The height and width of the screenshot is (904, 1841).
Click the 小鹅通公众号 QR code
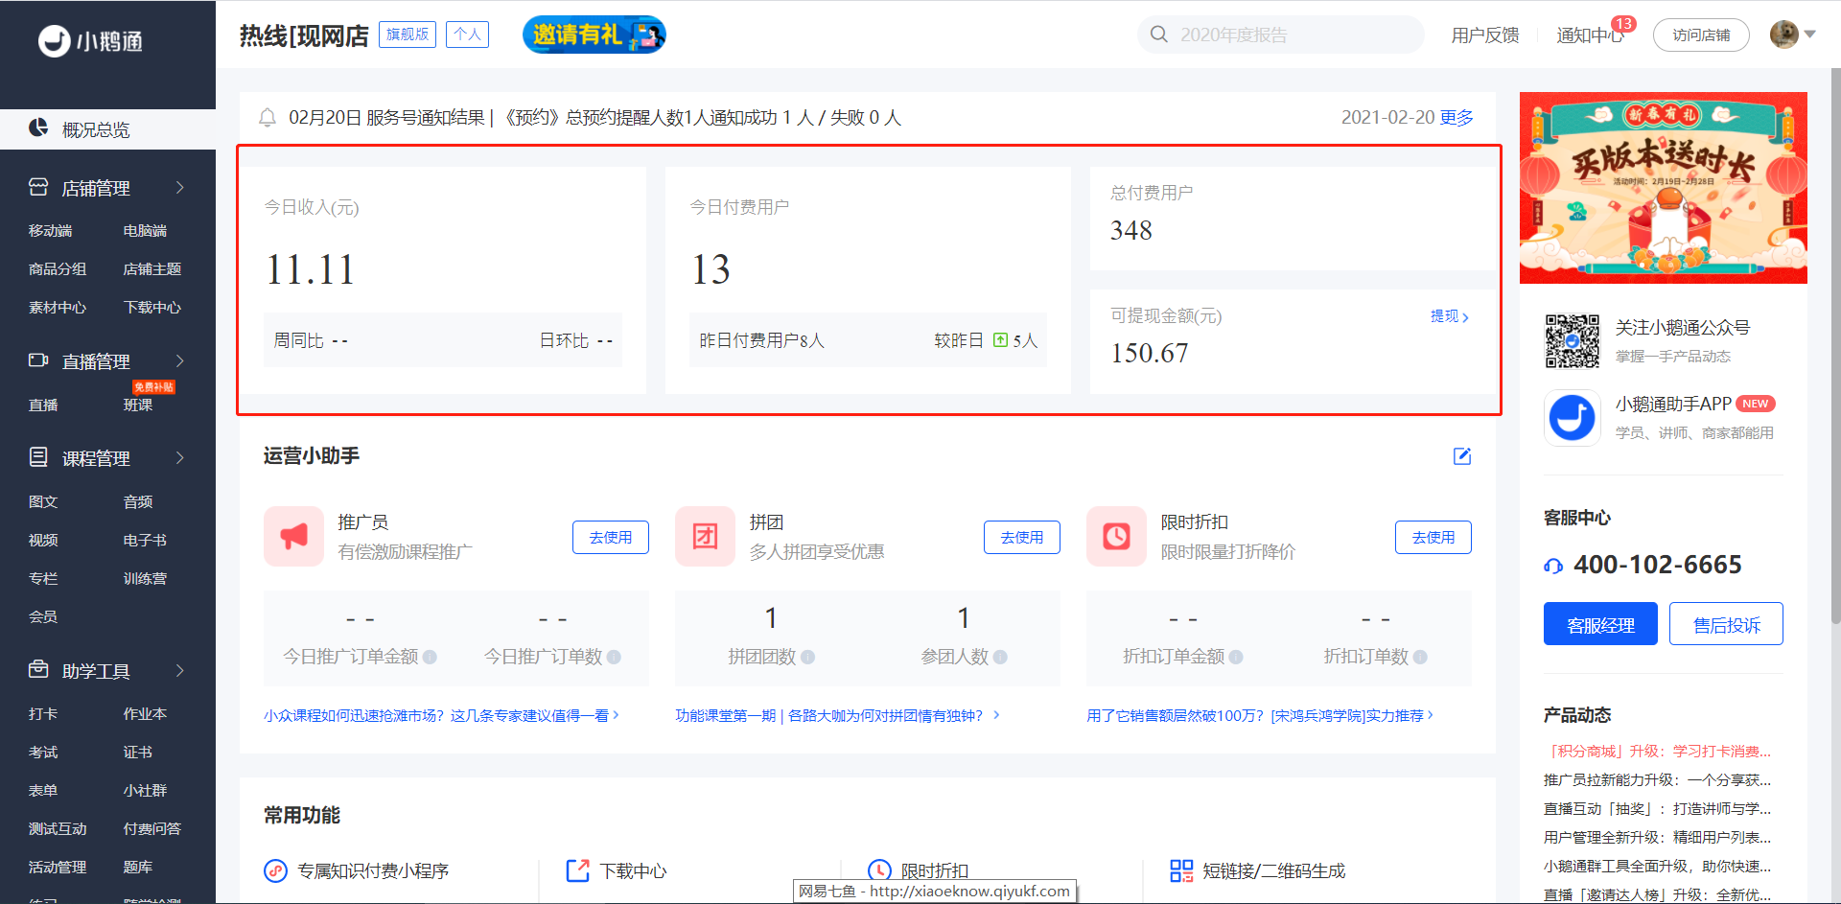coord(1573,341)
